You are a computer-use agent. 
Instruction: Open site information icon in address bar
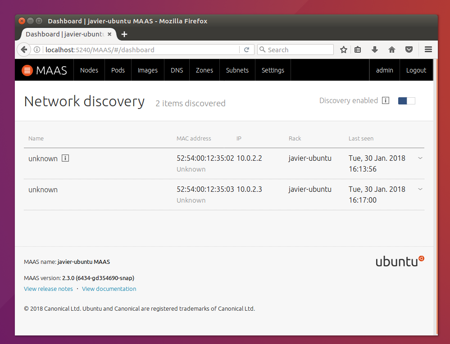(x=37, y=50)
